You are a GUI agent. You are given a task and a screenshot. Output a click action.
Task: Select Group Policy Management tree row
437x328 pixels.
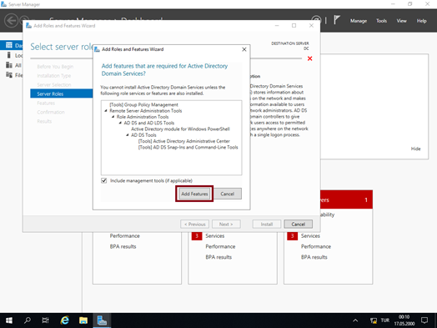point(143,104)
